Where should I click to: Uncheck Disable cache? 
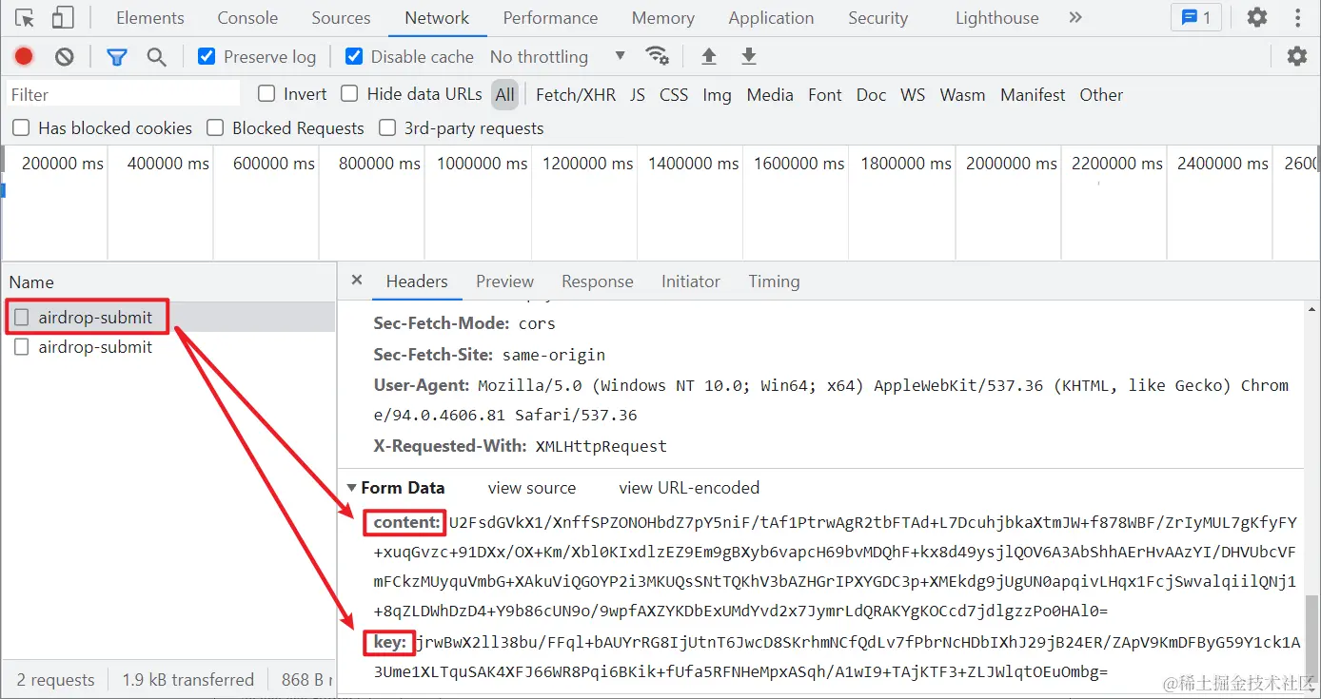click(x=354, y=56)
